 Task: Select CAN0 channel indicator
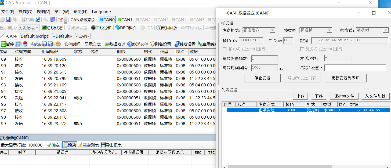click(107, 20)
